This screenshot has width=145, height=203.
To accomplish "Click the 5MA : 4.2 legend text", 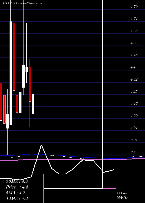I will tap(16, 193).
